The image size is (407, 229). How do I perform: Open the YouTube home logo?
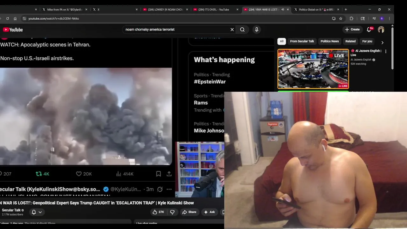click(13, 30)
